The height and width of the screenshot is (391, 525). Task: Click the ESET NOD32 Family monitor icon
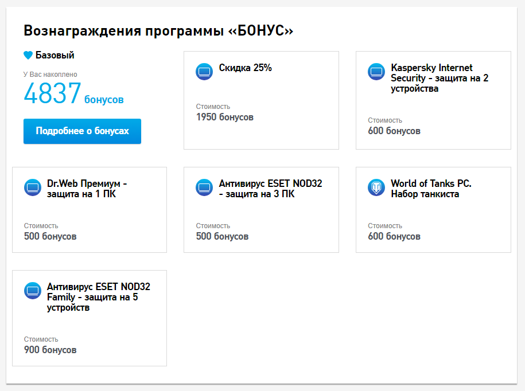click(x=33, y=291)
